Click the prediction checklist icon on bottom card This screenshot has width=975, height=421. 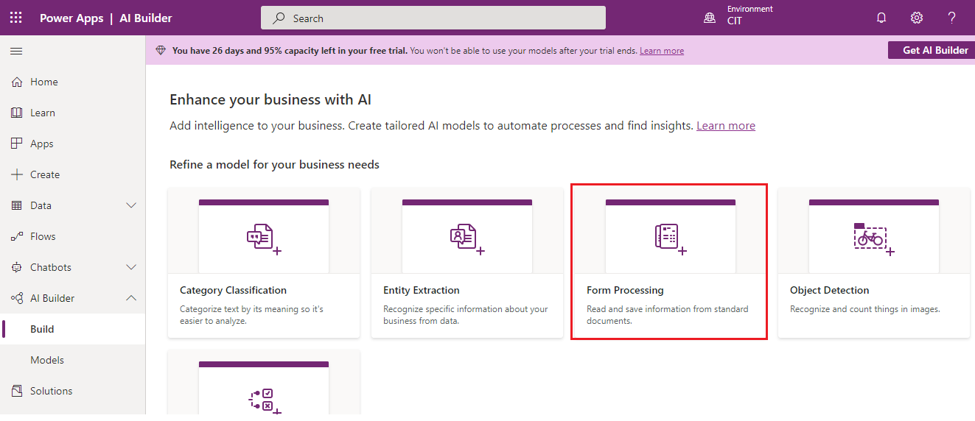264,400
